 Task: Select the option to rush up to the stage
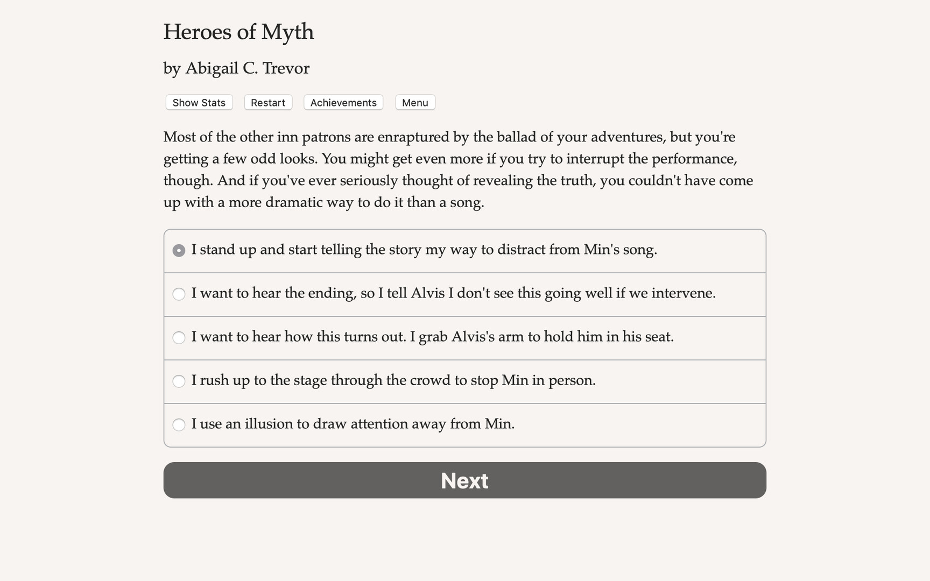tap(393, 381)
